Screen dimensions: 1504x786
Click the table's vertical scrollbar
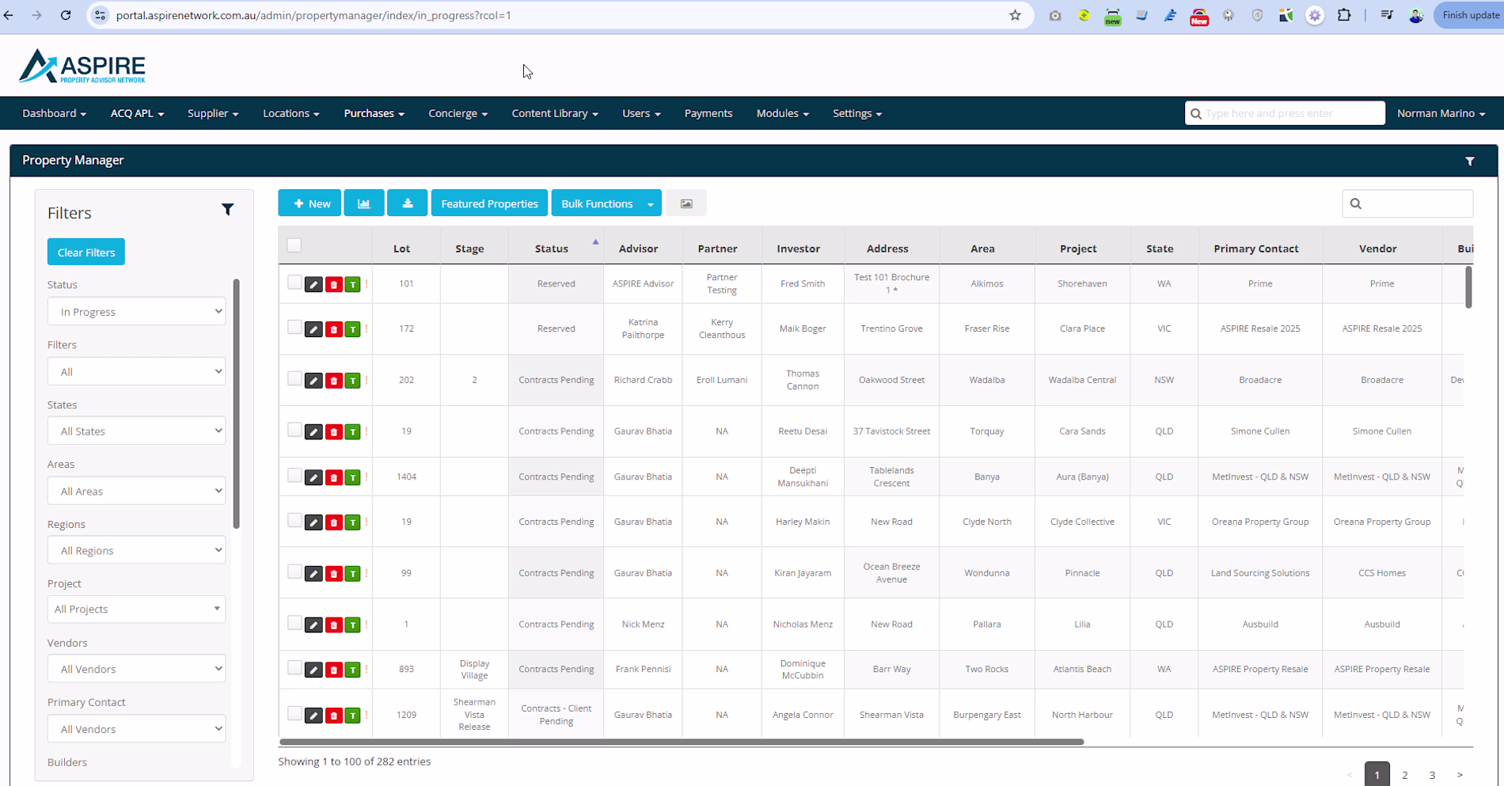pos(1468,287)
